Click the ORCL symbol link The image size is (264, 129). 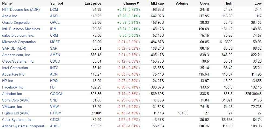55,22
